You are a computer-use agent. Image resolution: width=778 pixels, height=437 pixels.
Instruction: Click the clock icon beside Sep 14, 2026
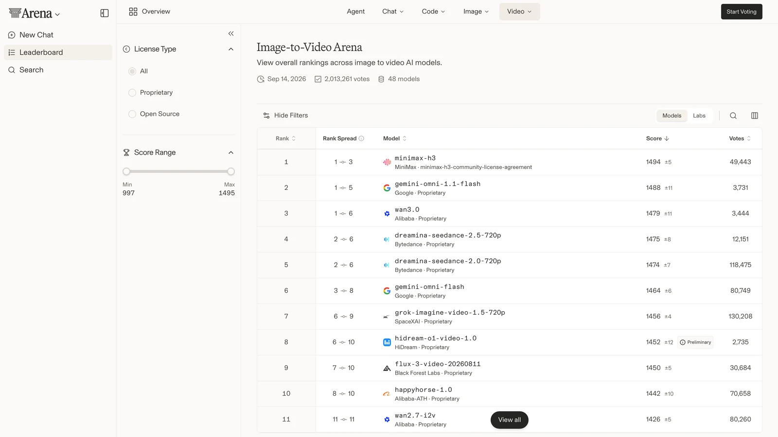[261, 79]
